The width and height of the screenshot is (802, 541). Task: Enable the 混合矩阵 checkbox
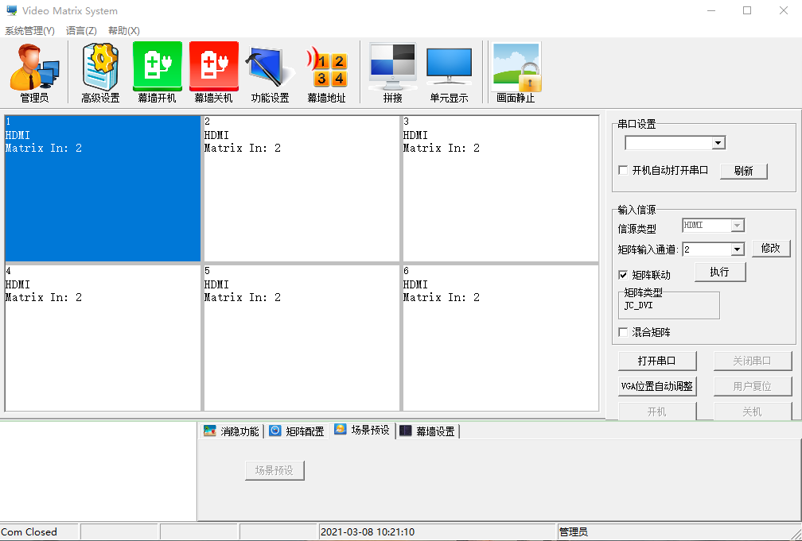(x=623, y=332)
